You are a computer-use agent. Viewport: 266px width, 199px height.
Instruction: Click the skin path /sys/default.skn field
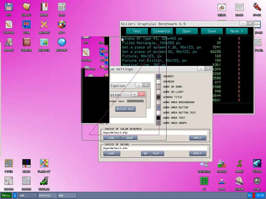(154, 148)
